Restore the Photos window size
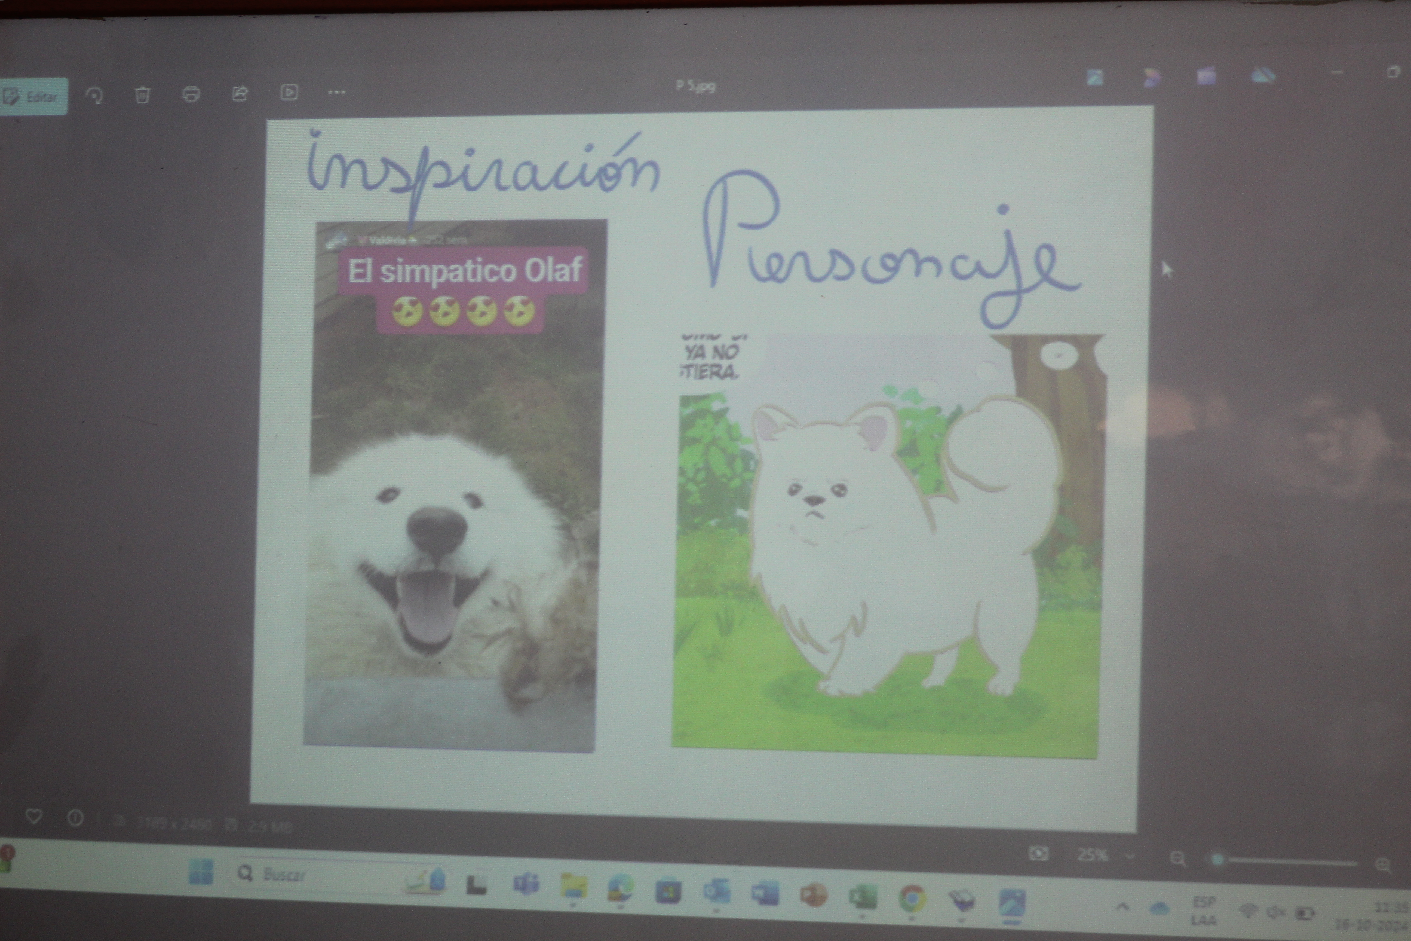 (1393, 72)
